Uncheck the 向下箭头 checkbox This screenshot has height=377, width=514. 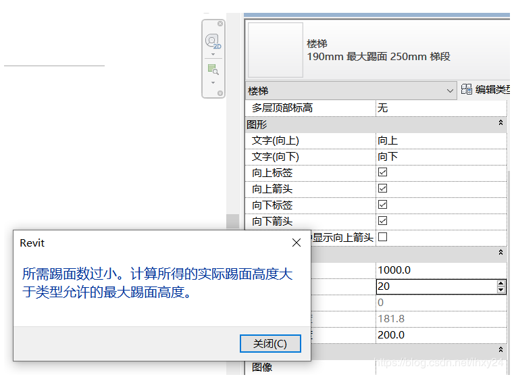[x=382, y=221]
